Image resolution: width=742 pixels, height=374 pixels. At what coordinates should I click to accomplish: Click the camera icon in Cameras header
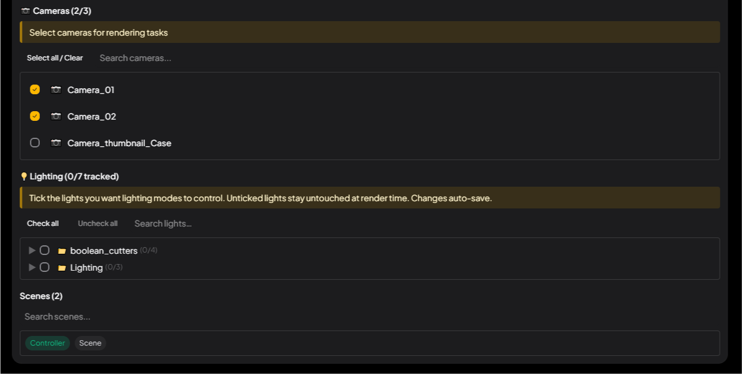[x=25, y=11]
